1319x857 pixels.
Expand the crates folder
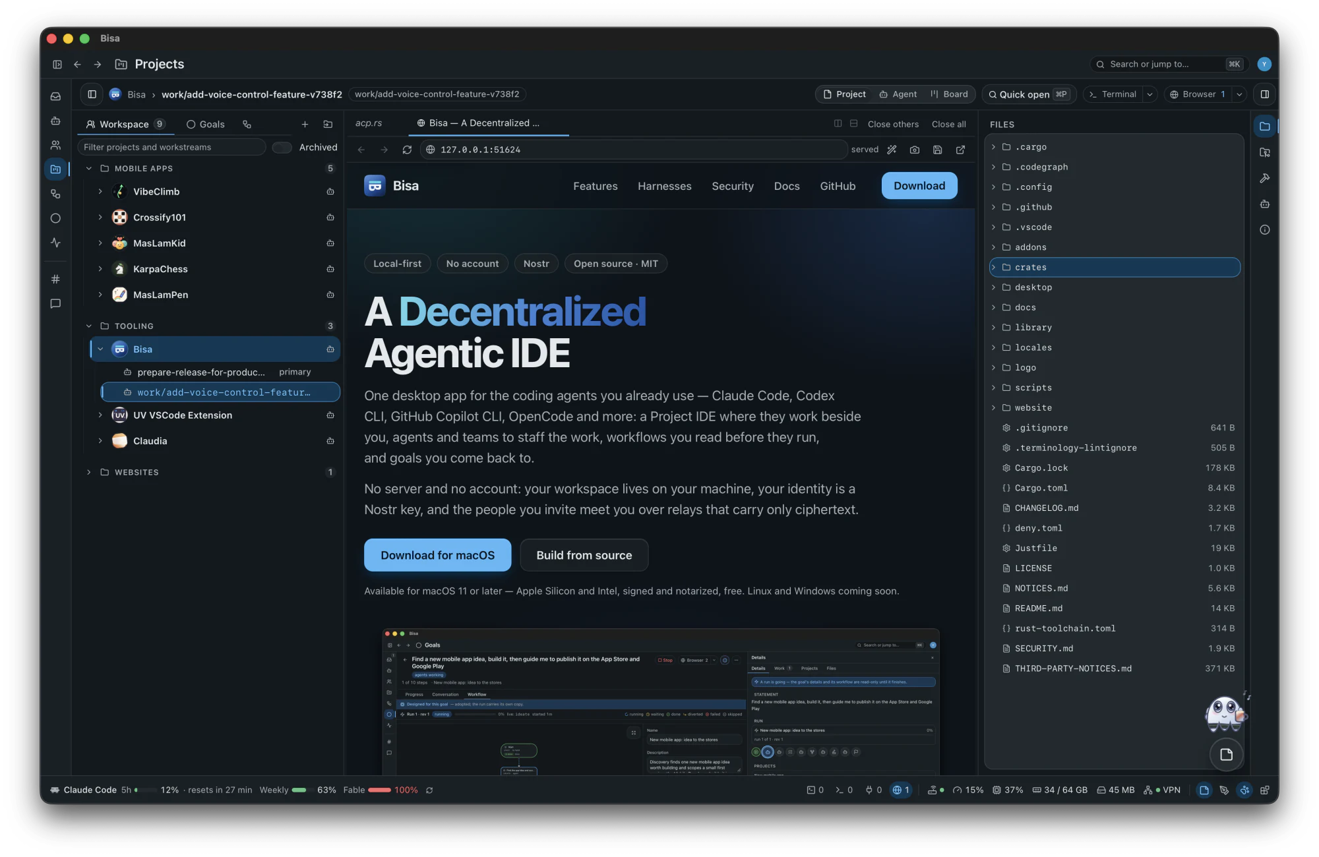pyautogui.click(x=994, y=267)
